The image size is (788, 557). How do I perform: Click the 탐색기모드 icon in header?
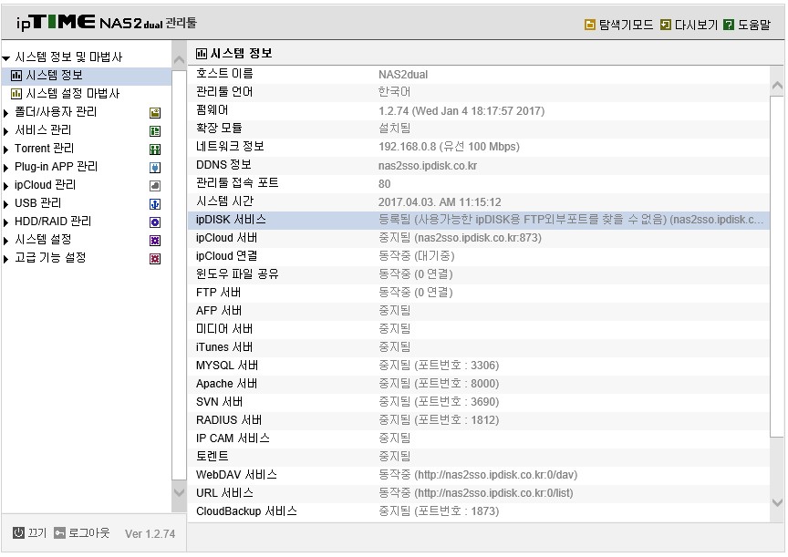click(x=590, y=25)
